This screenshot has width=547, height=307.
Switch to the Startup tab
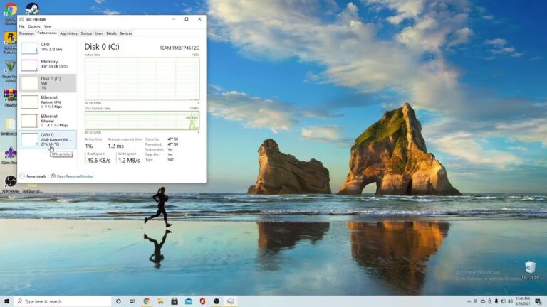tap(86, 33)
